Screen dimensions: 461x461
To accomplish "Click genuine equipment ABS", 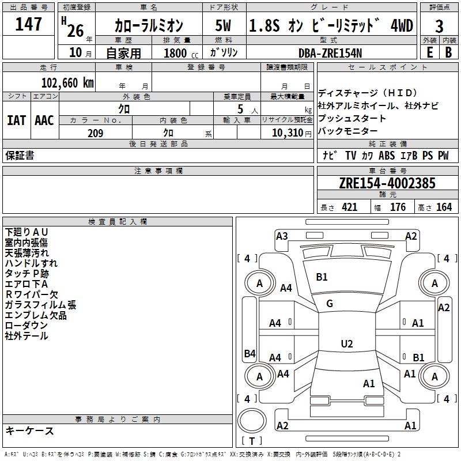I will pyautogui.click(x=387, y=155).
